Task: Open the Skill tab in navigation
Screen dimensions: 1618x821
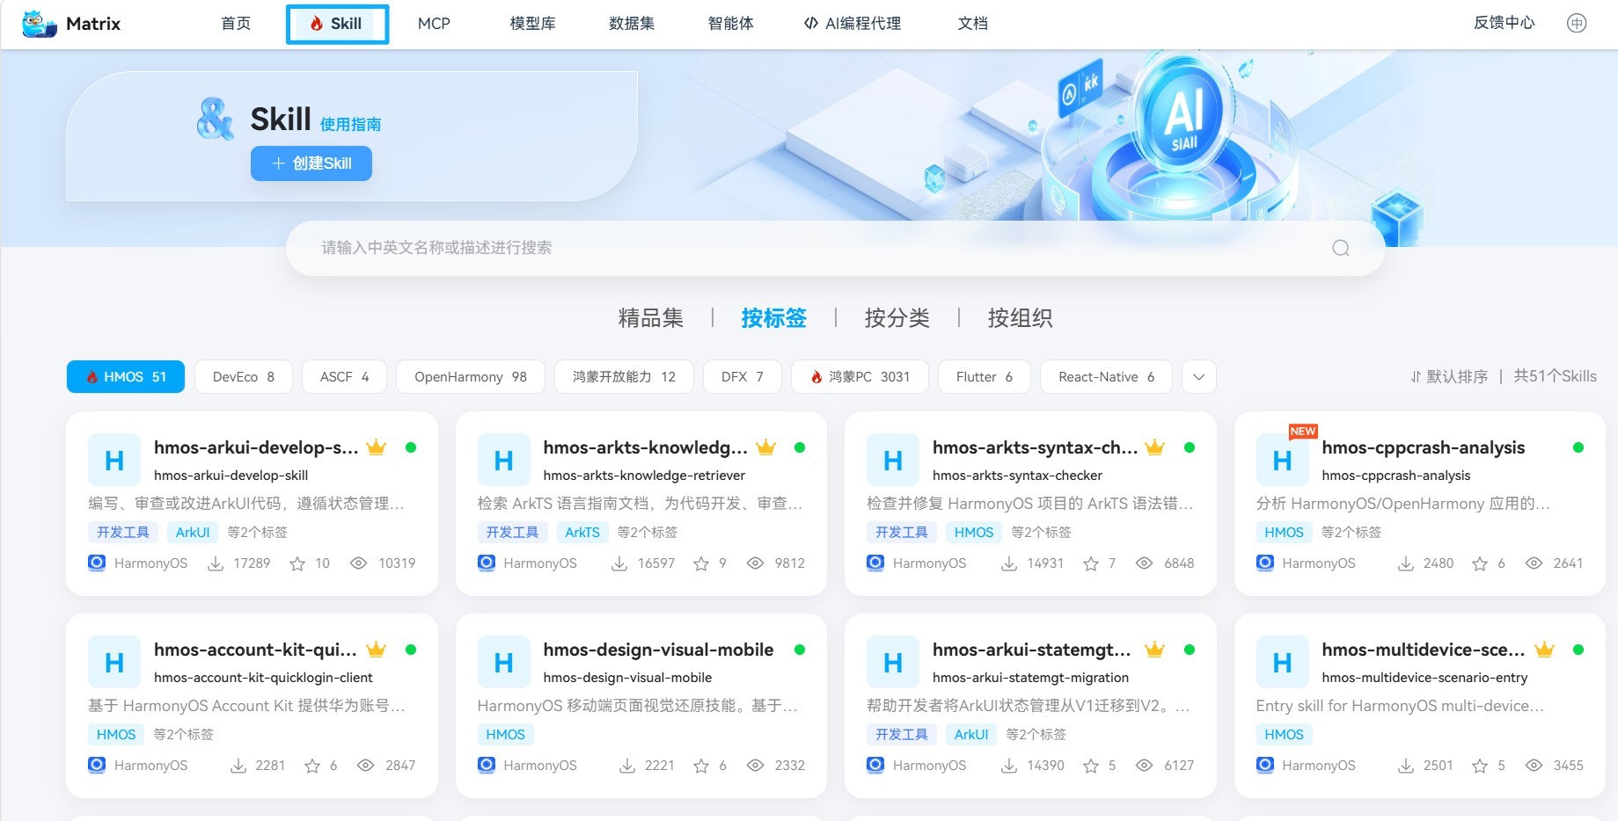Action: click(337, 24)
